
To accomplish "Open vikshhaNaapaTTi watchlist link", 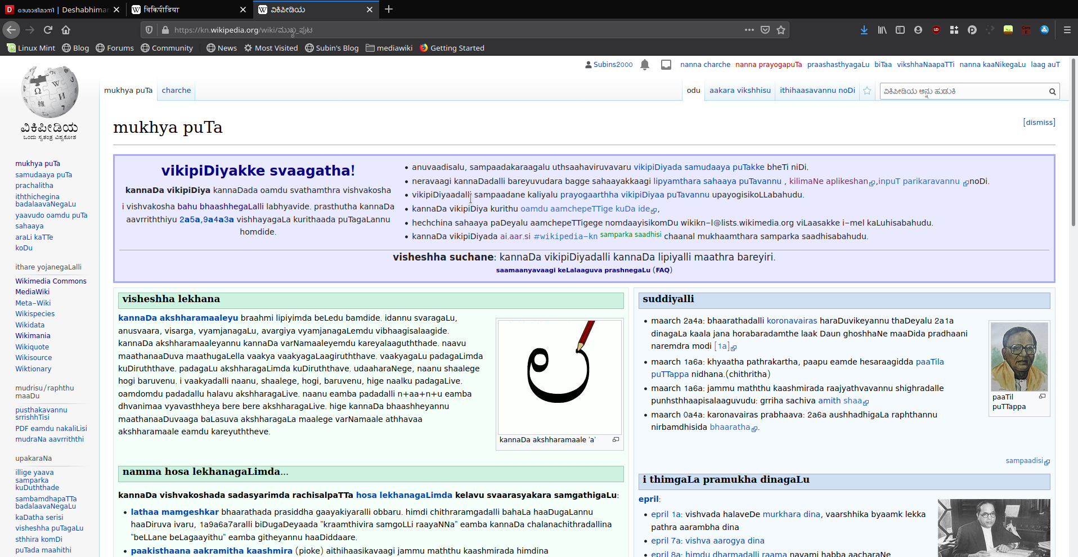I will (925, 65).
